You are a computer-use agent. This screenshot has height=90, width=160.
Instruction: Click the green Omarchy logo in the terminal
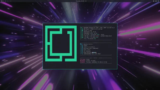pyautogui.click(x=61, y=43)
